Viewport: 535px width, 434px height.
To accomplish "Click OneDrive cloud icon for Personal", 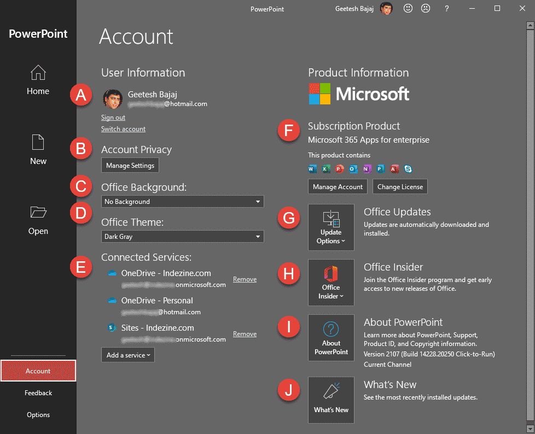I will (112, 301).
